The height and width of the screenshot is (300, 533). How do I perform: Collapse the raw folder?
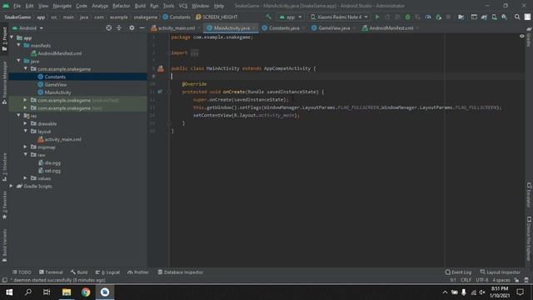[x=26, y=155]
